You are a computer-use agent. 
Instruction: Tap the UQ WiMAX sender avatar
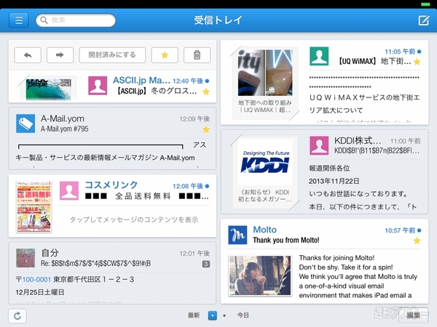point(319,56)
